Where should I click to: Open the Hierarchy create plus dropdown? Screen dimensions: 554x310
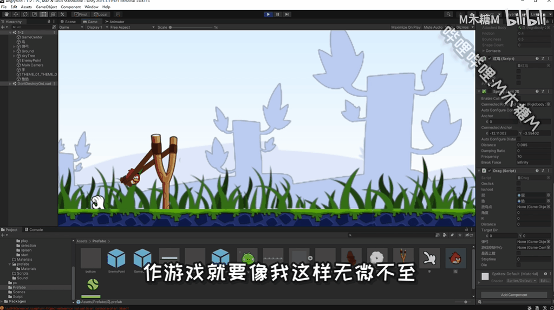pos(4,27)
